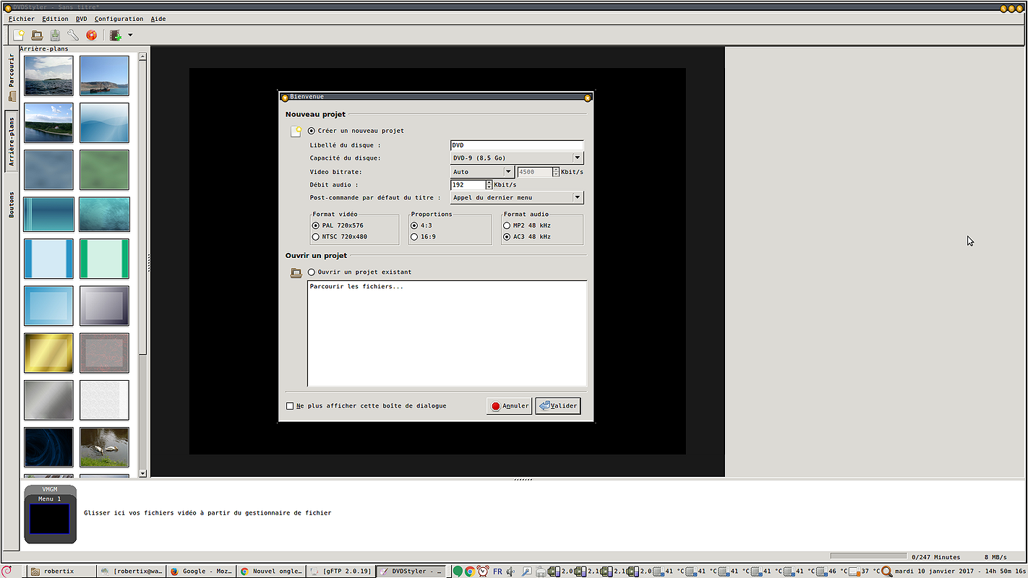
Task: Click the magnifier search tray icon
Action: 887,571
